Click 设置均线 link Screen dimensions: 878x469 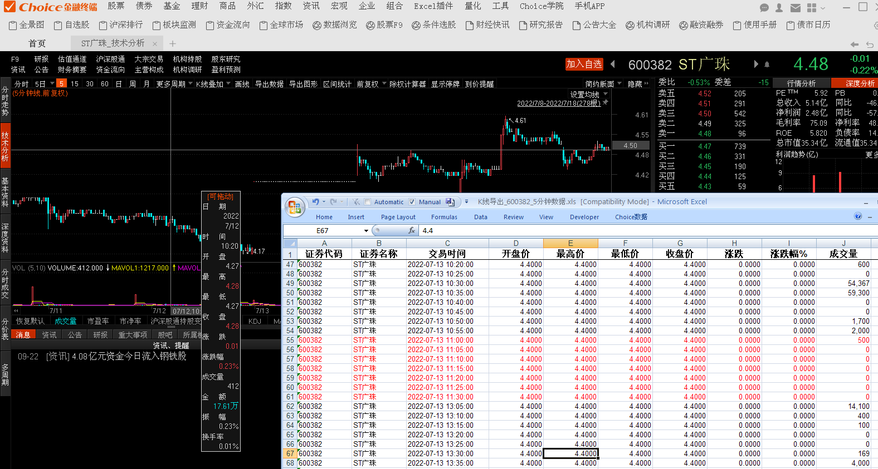(584, 95)
